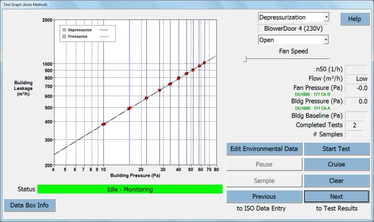374x222 pixels.
Task: Click the green Idle - Monitoring status bar
Action: point(130,189)
